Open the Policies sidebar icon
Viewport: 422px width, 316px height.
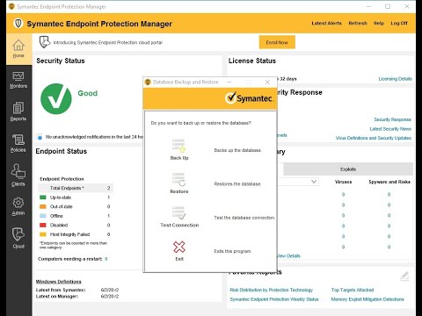coord(18,140)
